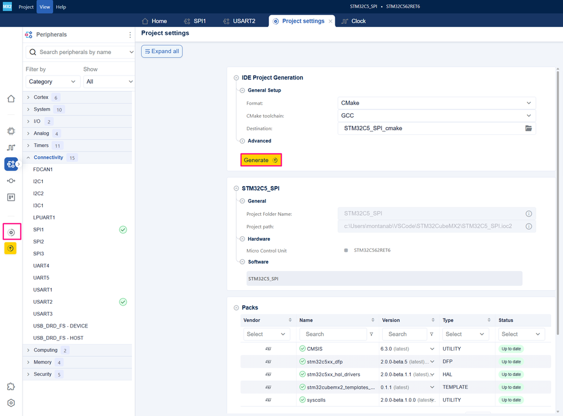Open the Format CMake dropdown
This screenshot has height=416, width=563.
click(x=437, y=103)
